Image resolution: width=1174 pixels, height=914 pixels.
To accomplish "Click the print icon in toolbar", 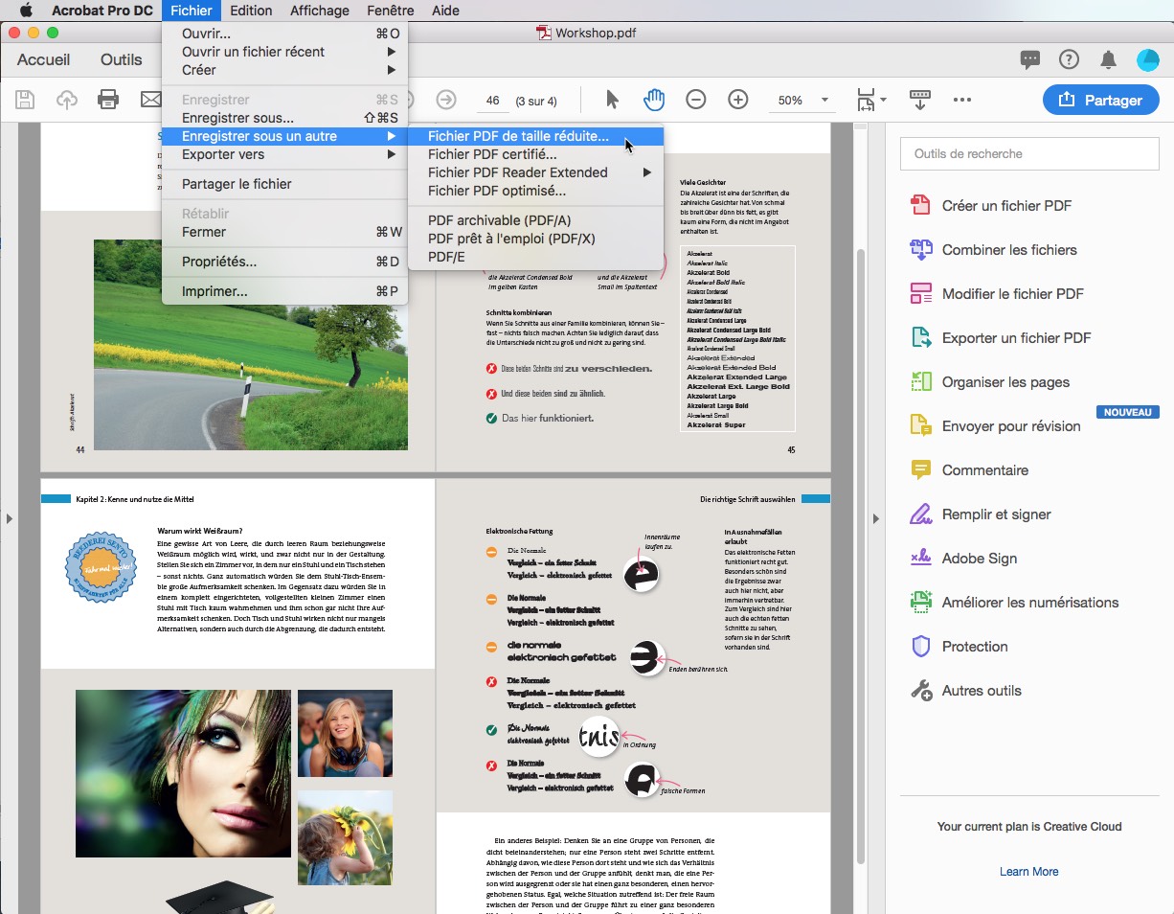I will [108, 100].
